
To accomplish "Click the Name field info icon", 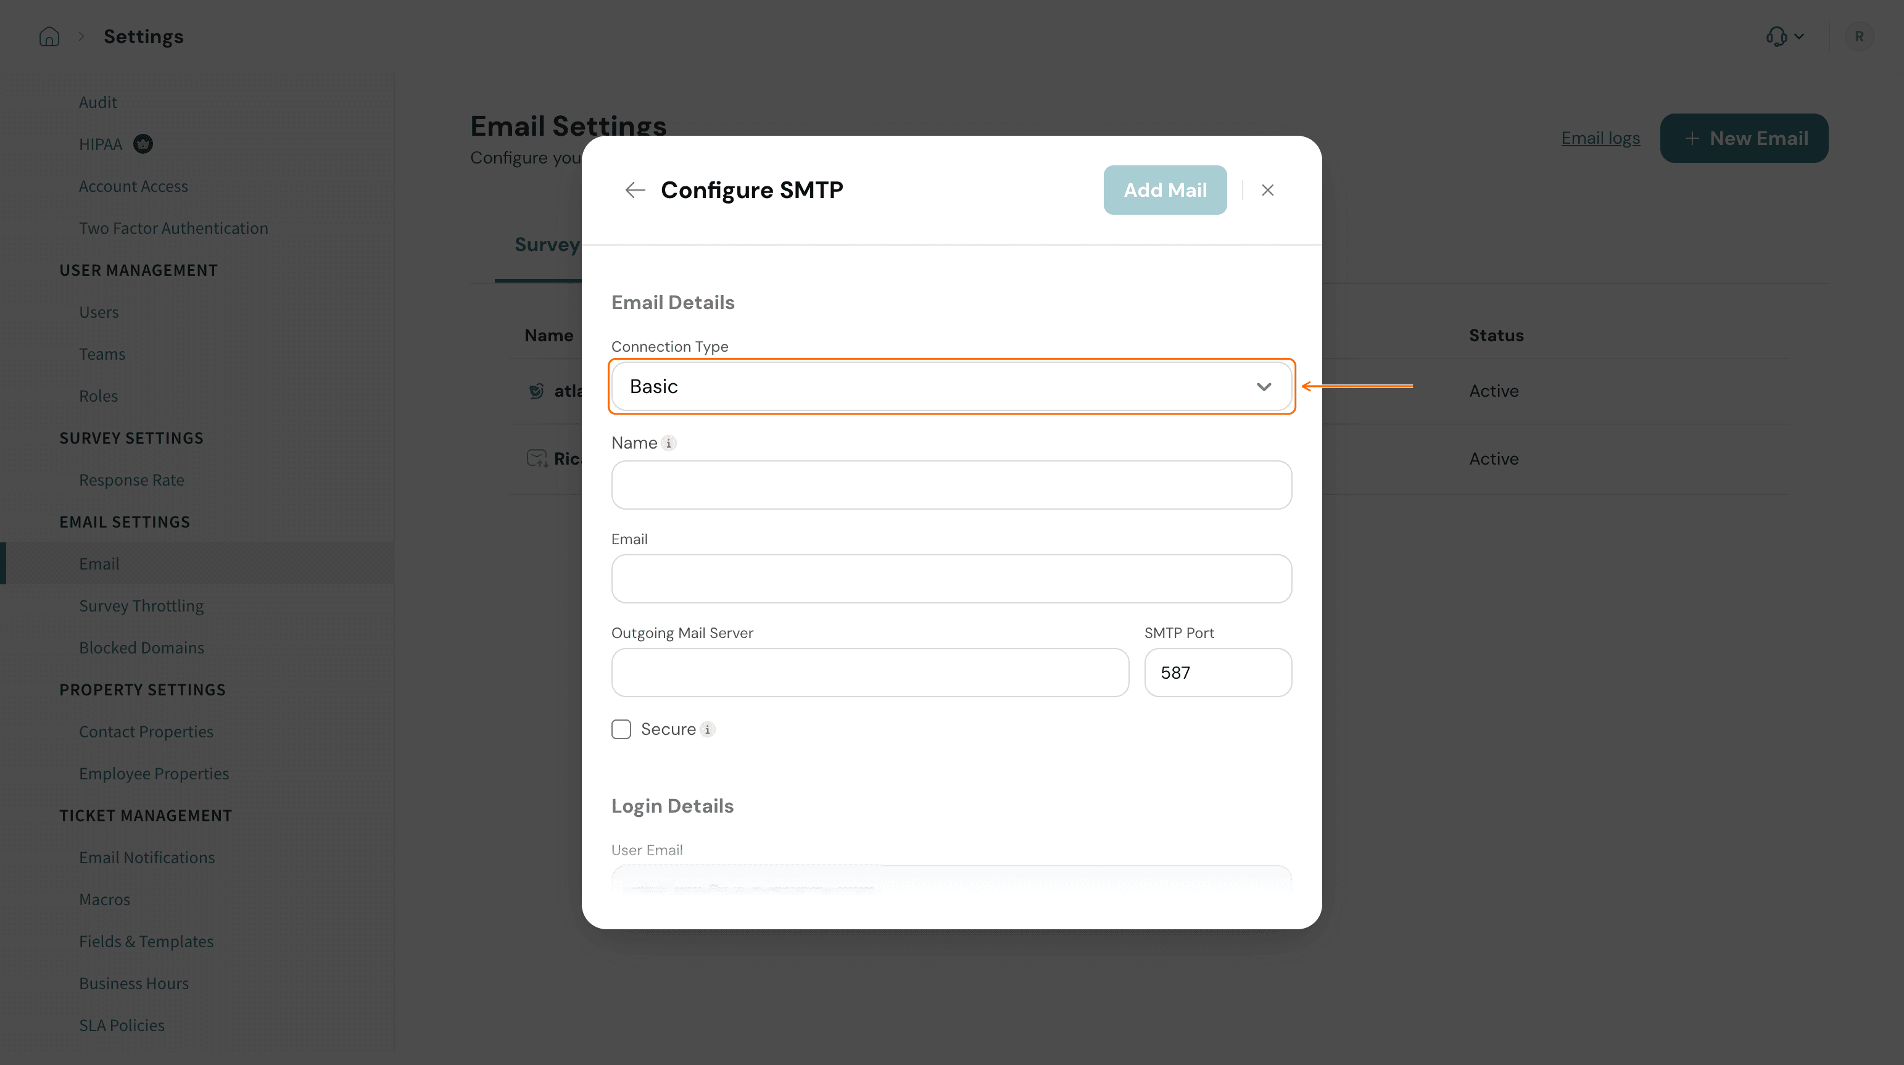I will pyautogui.click(x=668, y=444).
